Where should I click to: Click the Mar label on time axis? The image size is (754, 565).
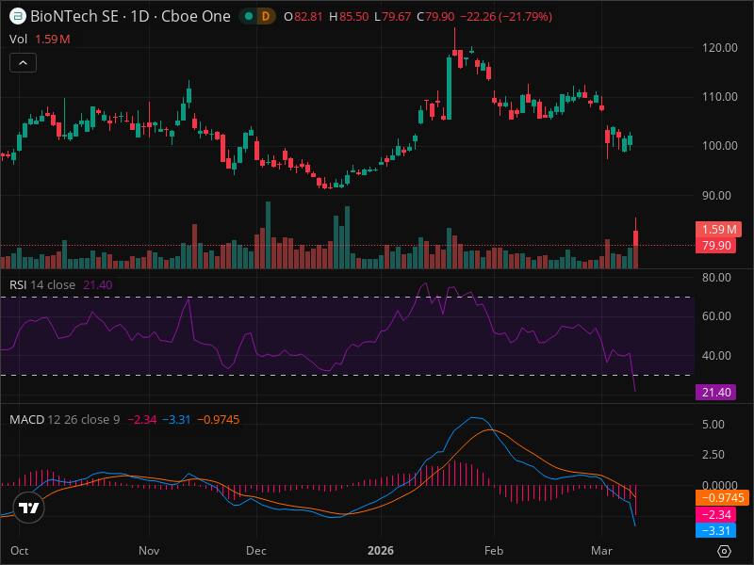[601, 551]
